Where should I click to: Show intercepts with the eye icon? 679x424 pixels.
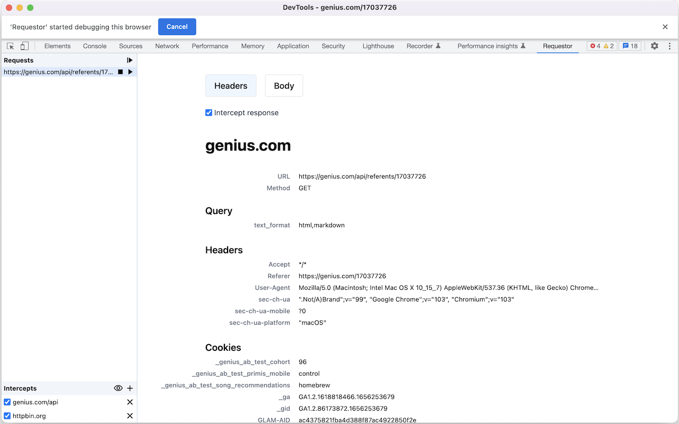(x=118, y=388)
